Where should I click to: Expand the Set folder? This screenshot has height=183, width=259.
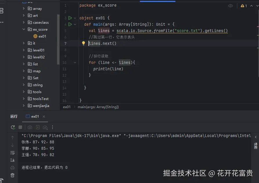point(23,78)
